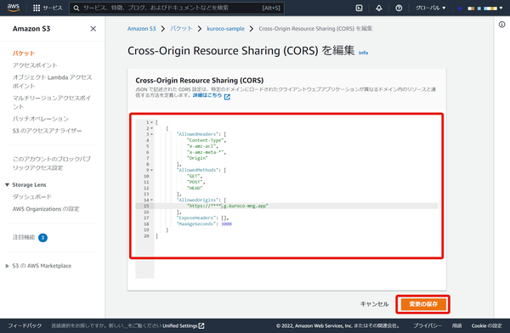Viewport: 510px width, 333px height.
Task: Open the CloudShell terminal icon
Action: click(359, 8)
